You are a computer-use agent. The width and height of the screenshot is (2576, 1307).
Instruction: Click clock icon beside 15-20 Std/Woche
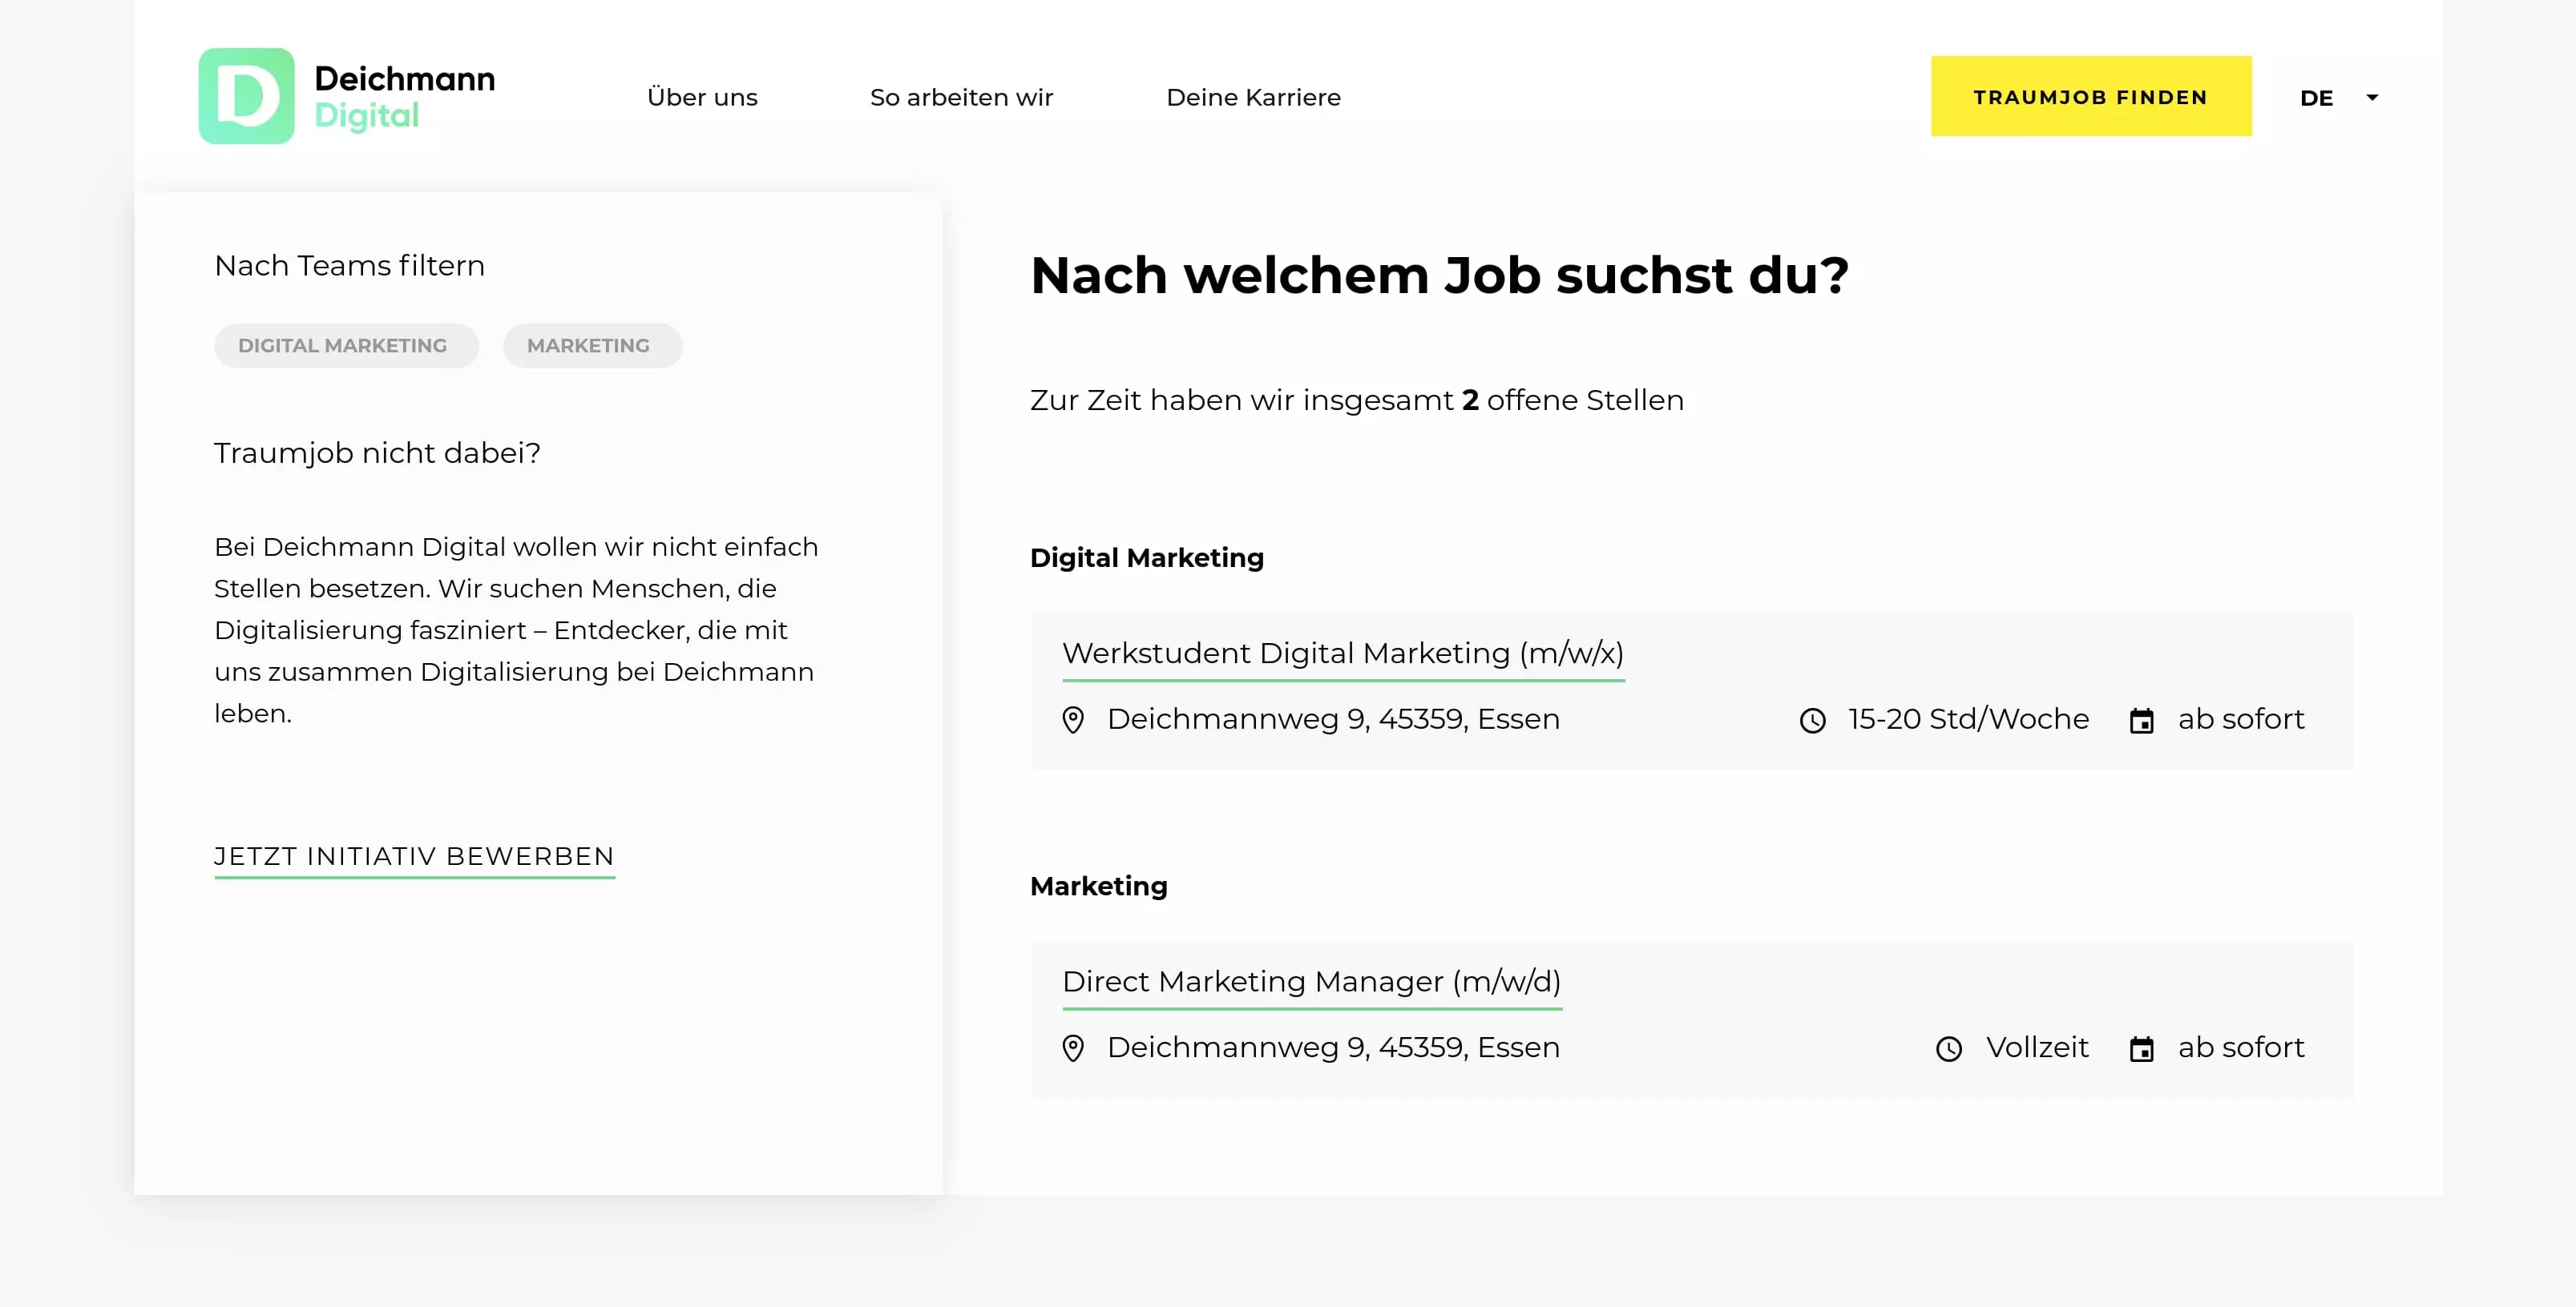point(1813,721)
